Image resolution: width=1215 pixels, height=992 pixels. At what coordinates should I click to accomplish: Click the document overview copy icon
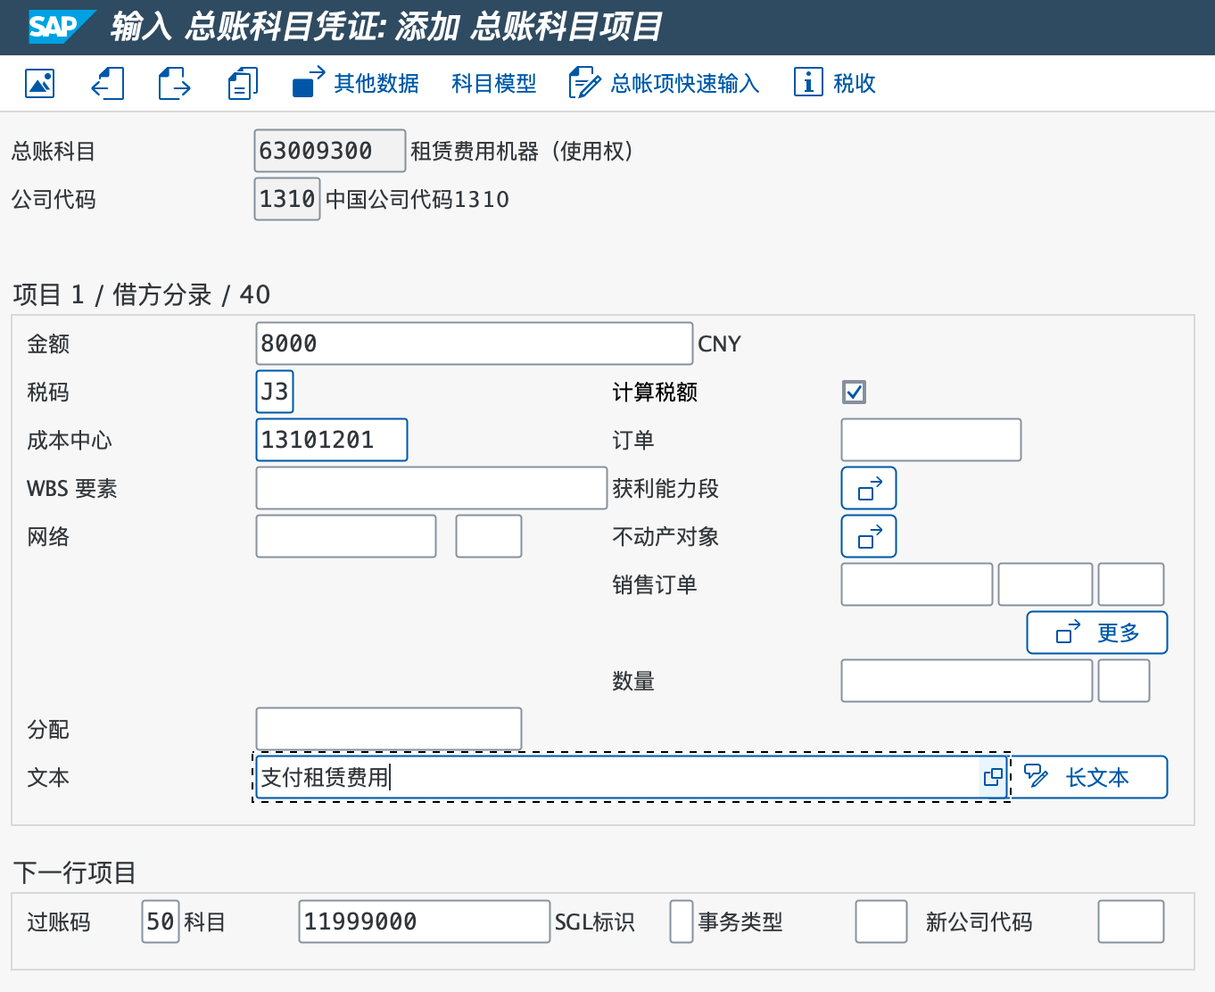(242, 83)
